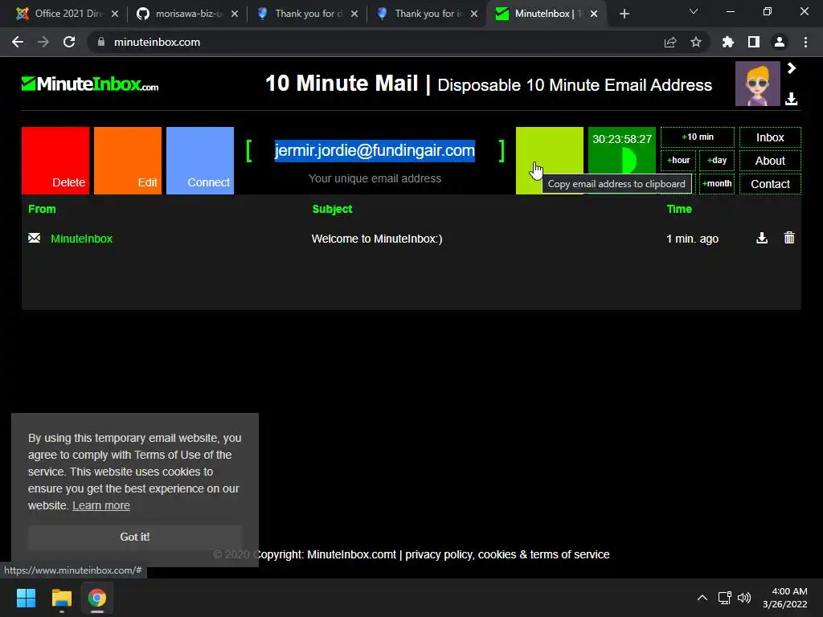Close the MinuteInbox tab
Viewport: 823px width, 617px height.
coord(594,14)
